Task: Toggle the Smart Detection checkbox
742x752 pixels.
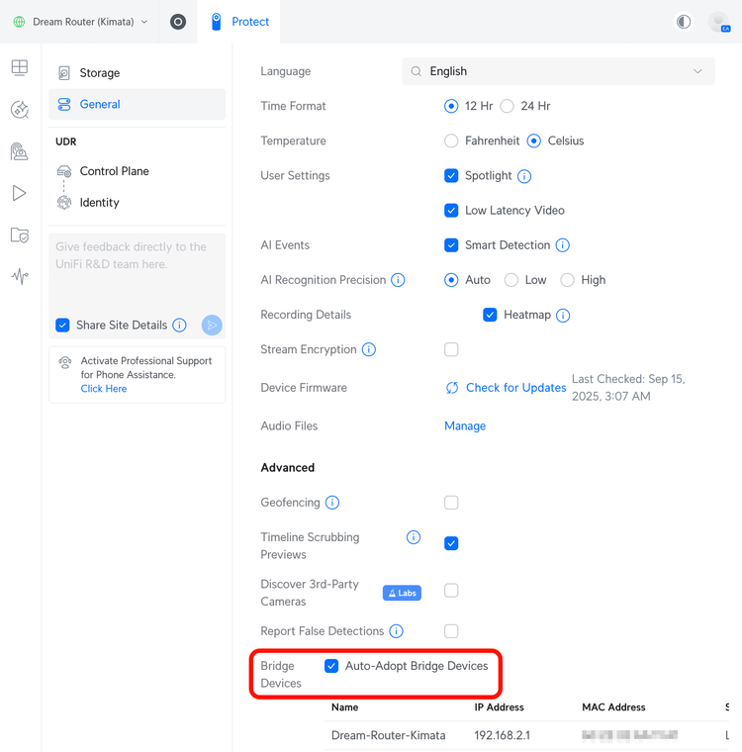Action: click(x=451, y=245)
